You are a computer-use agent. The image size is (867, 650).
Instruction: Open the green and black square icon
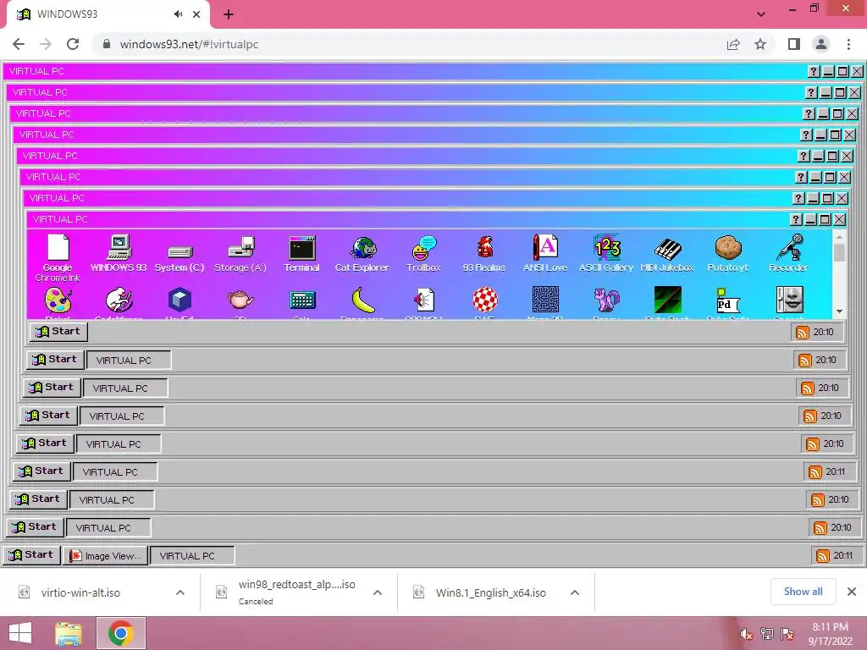click(667, 300)
